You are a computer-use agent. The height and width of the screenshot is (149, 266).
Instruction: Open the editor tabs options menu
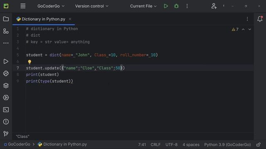[247, 19]
